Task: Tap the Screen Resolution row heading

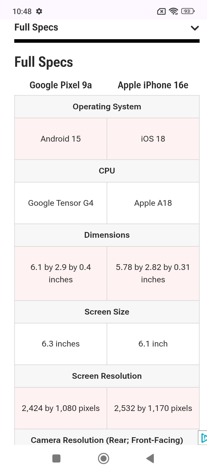Action: 107,376
